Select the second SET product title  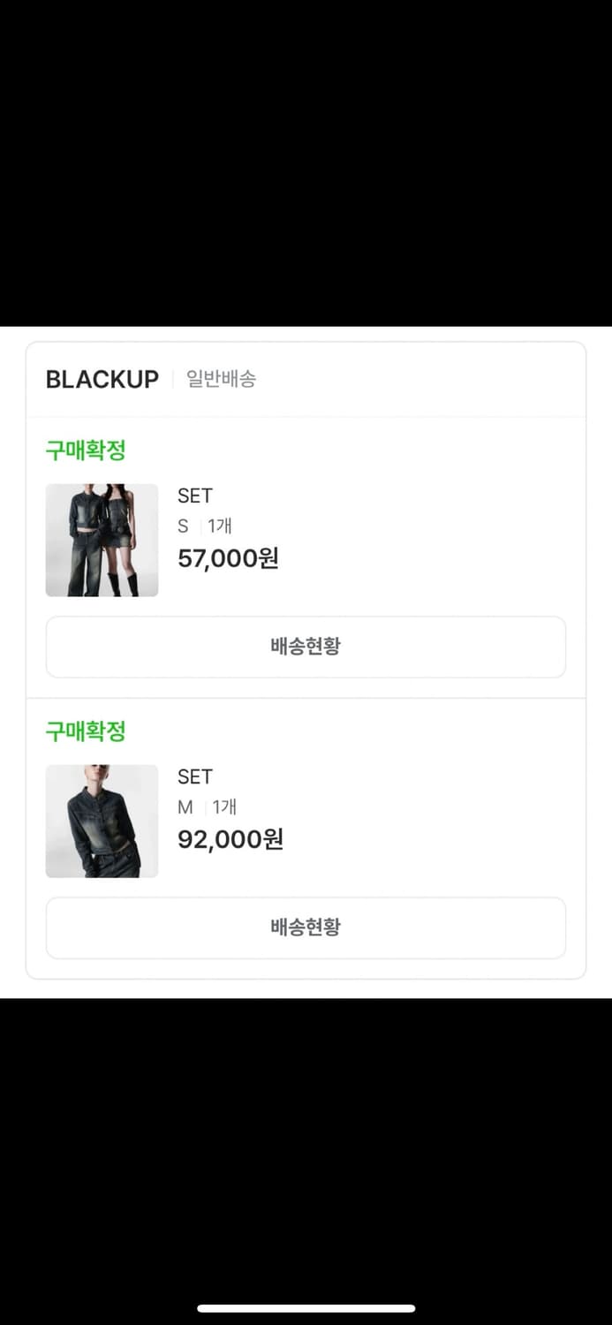tap(194, 776)
